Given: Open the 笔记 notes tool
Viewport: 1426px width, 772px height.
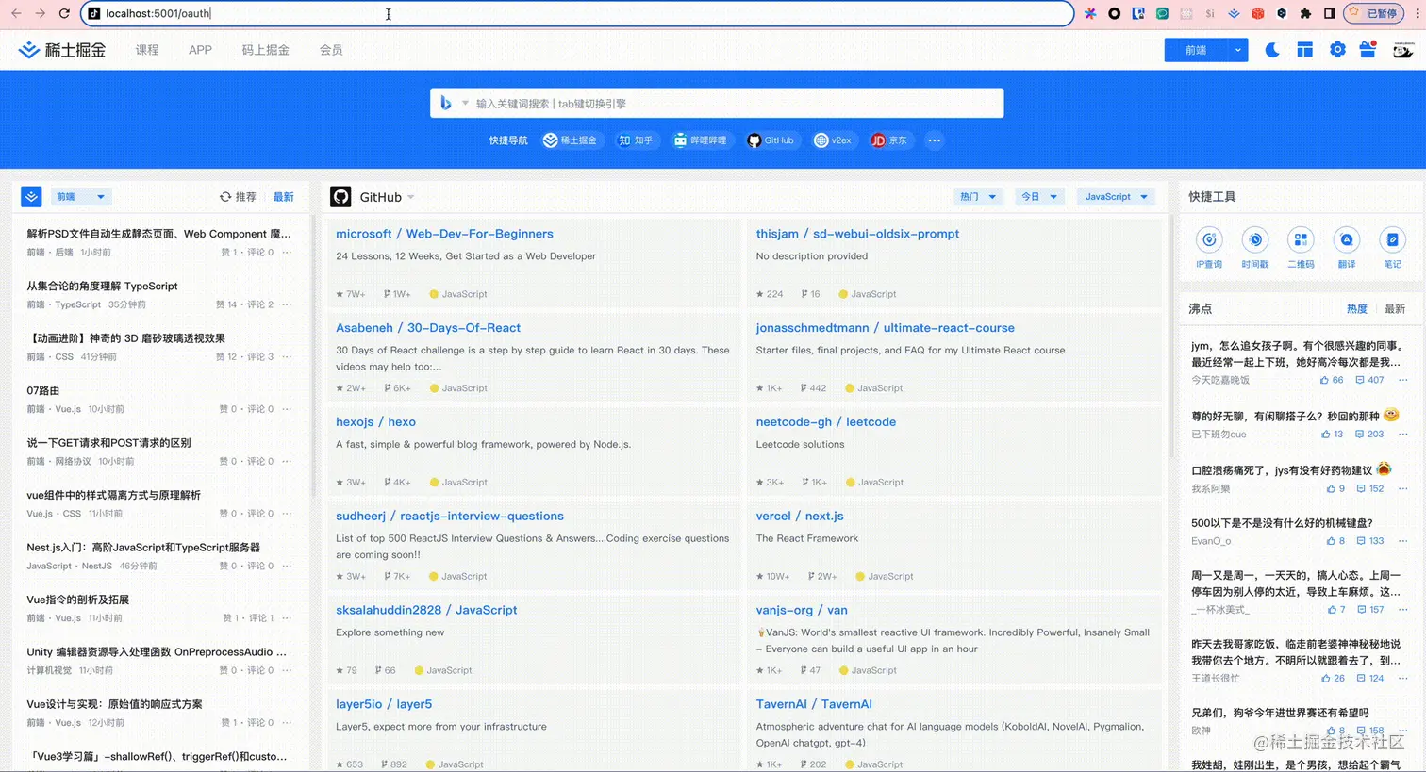Looking at the screenshot, I should tap(1392, 248).
